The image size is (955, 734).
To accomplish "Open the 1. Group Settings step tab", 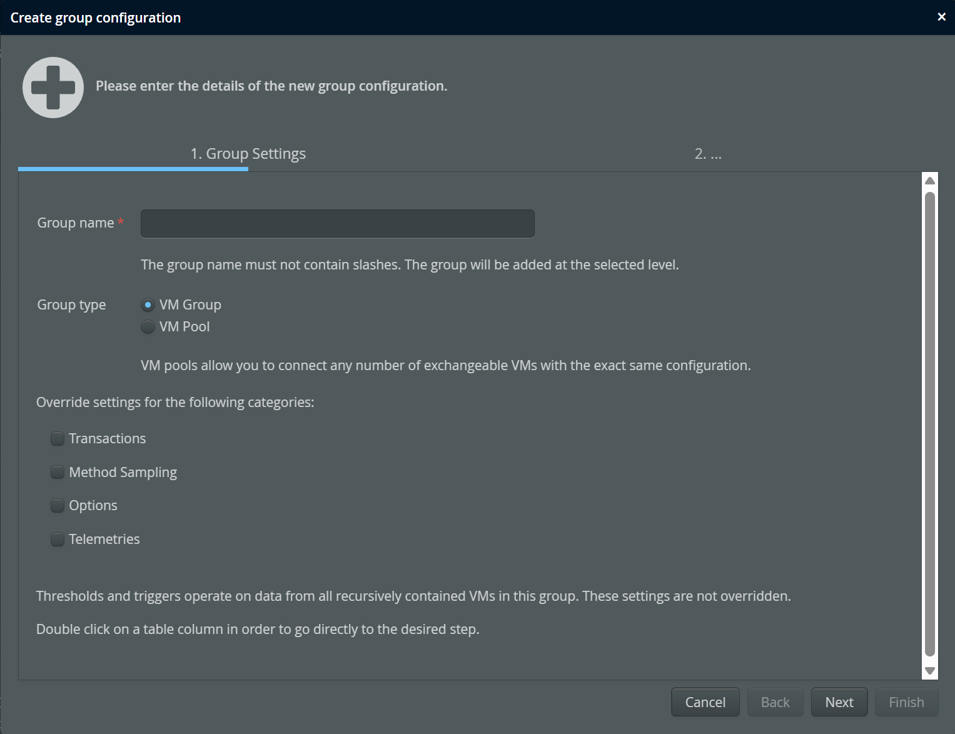I will (248, 154).
